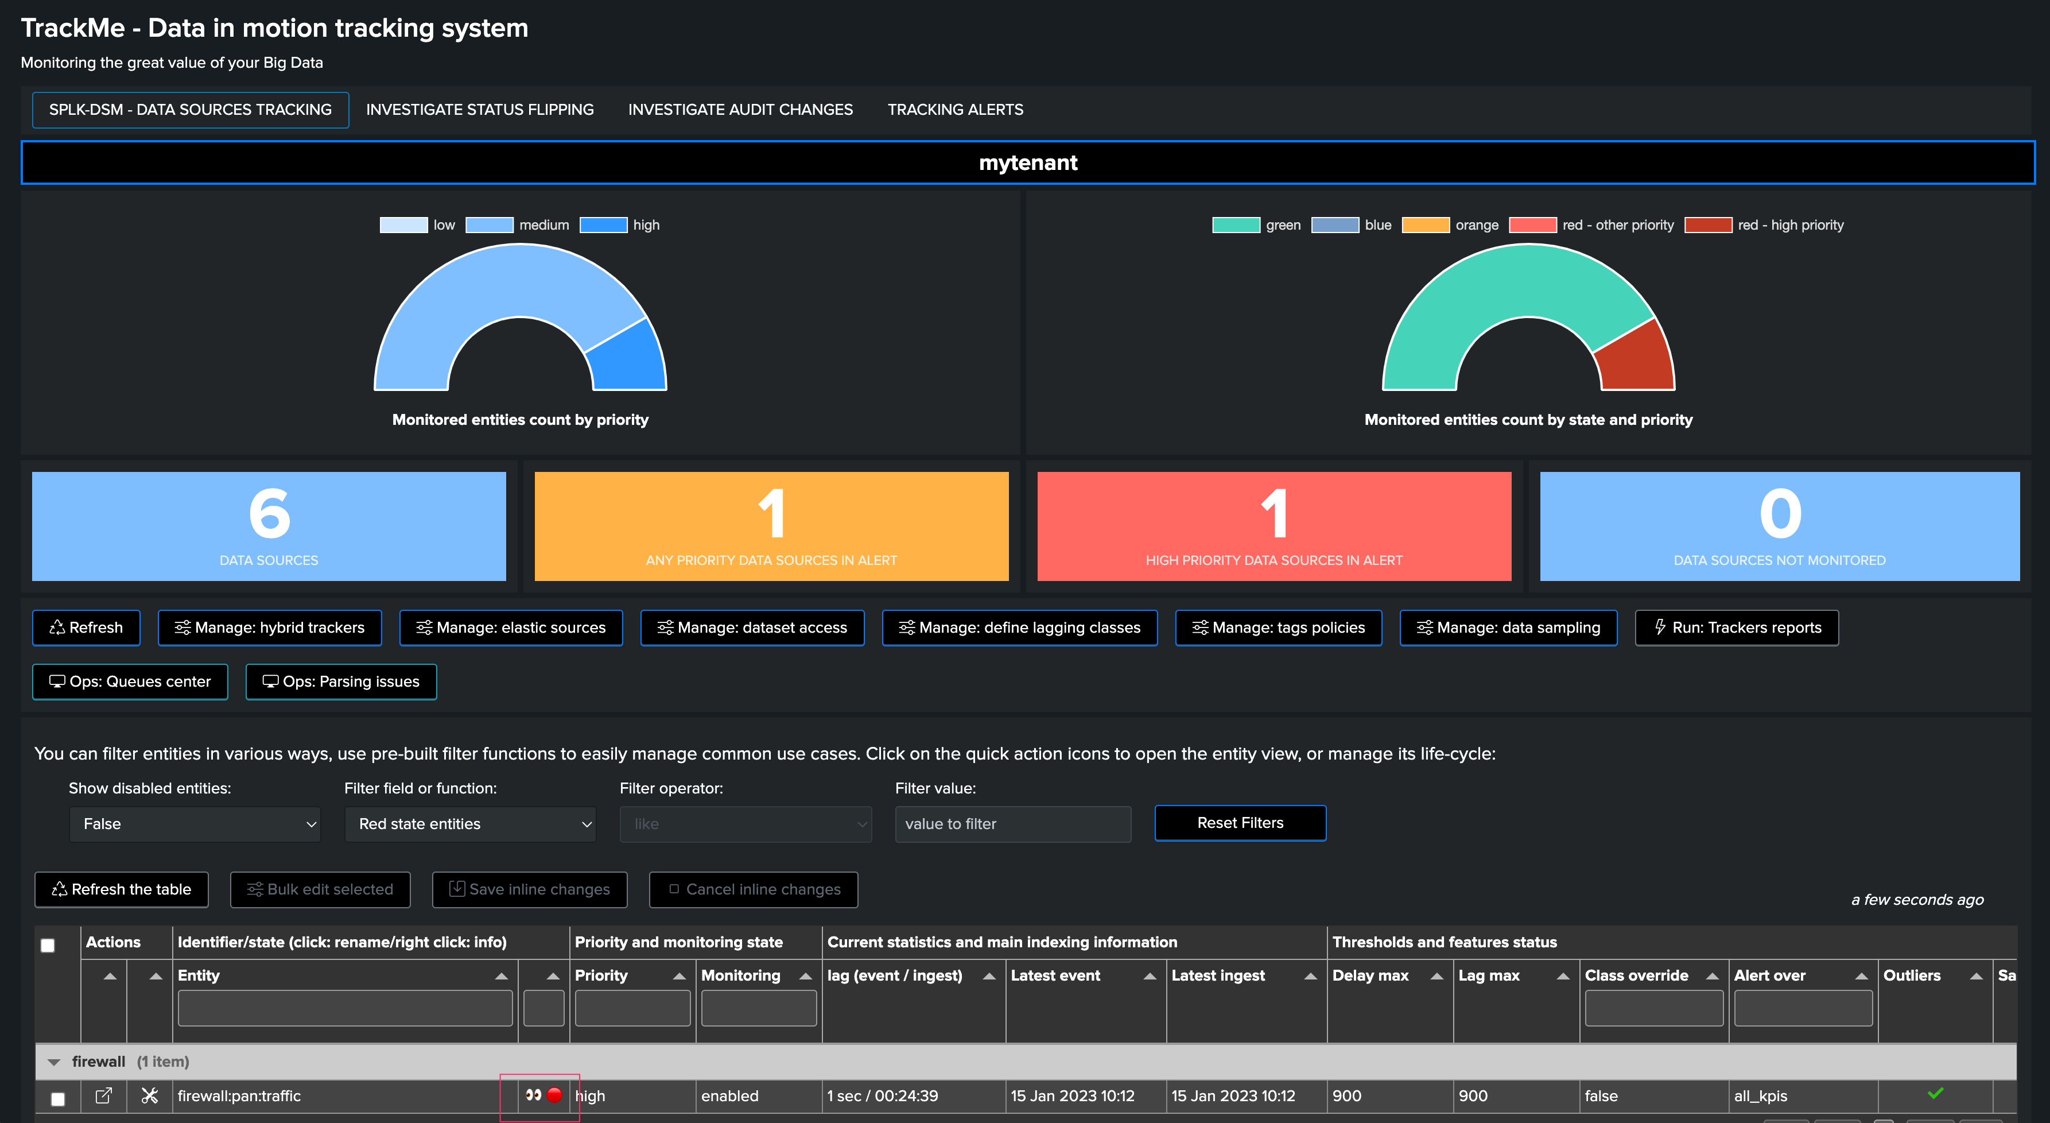Click the Entity column filter box

344,1008
